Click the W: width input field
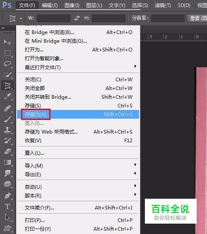This screenshot has height=234, width=207. click(53, 18)
